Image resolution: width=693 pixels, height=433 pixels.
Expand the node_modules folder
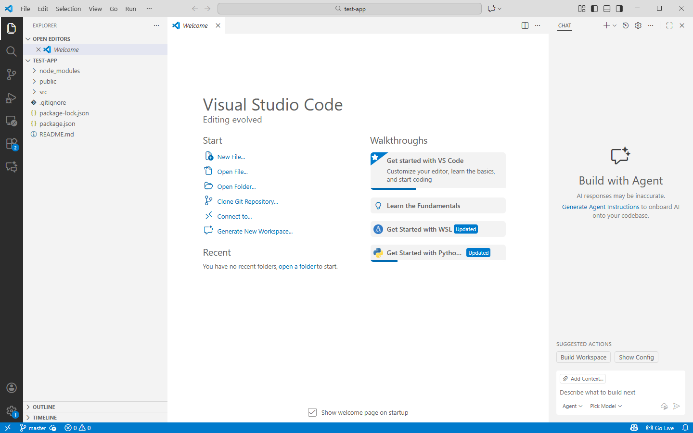(95, 71)
